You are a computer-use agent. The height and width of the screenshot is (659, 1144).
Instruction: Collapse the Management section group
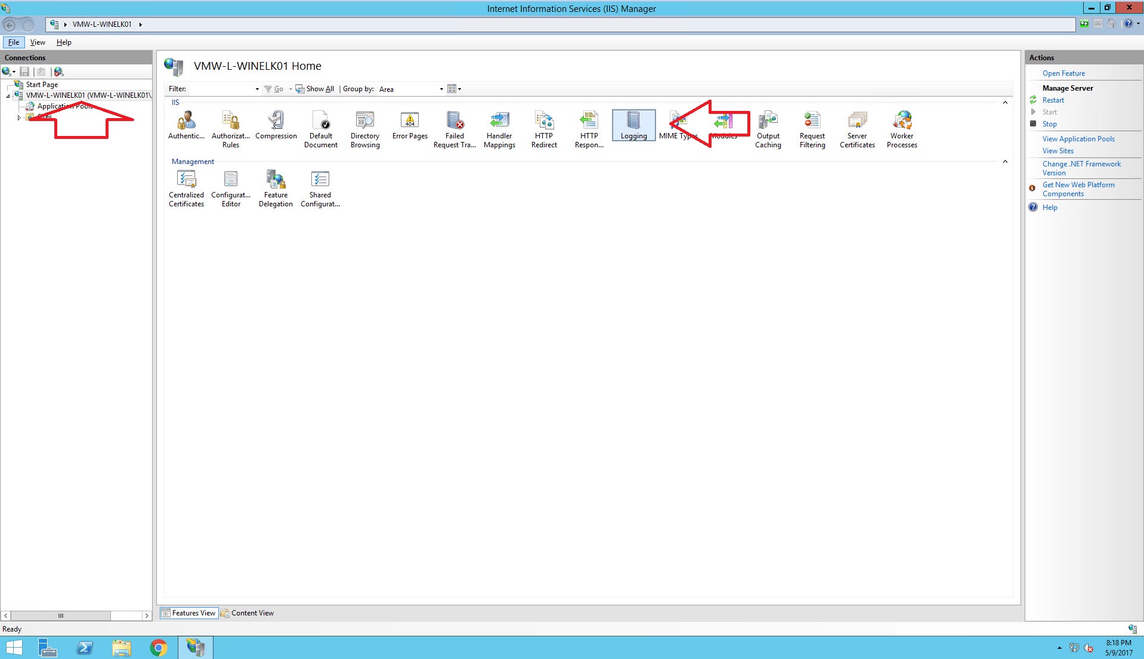[x=1005, y=162]
